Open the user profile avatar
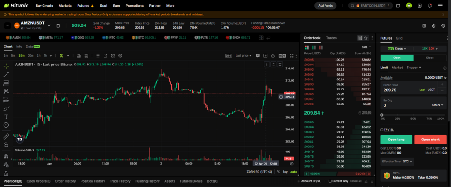451x187 pixels. pos(409,5)
